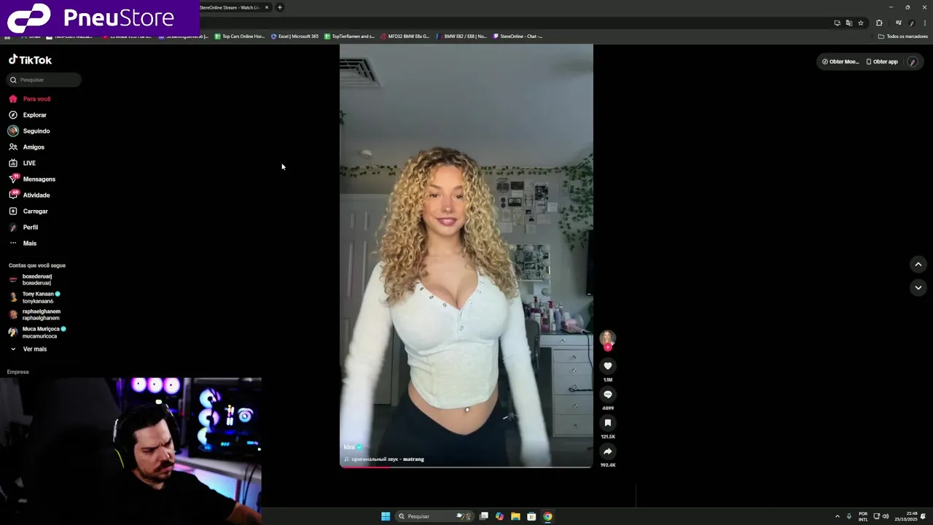Expand followed accounts with Ver mais
933x525 pixels.
coord(28,349)
